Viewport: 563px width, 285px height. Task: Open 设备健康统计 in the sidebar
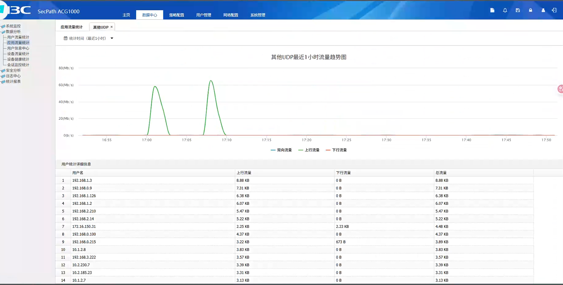click(18, 59)
